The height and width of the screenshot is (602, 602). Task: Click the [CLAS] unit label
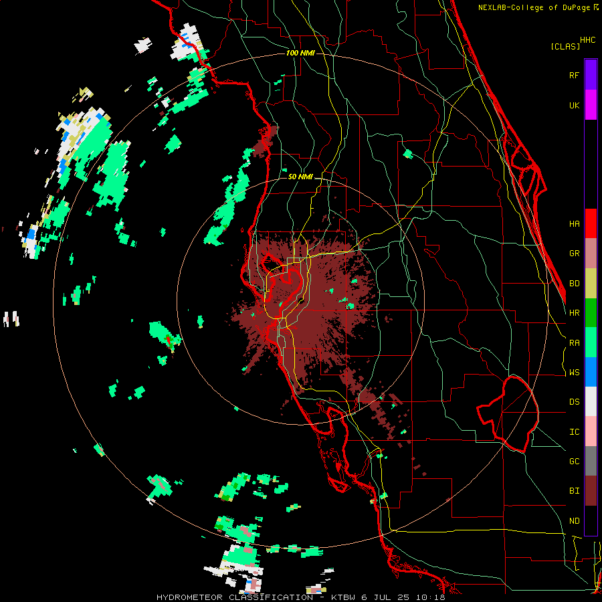tap(565, 46)
